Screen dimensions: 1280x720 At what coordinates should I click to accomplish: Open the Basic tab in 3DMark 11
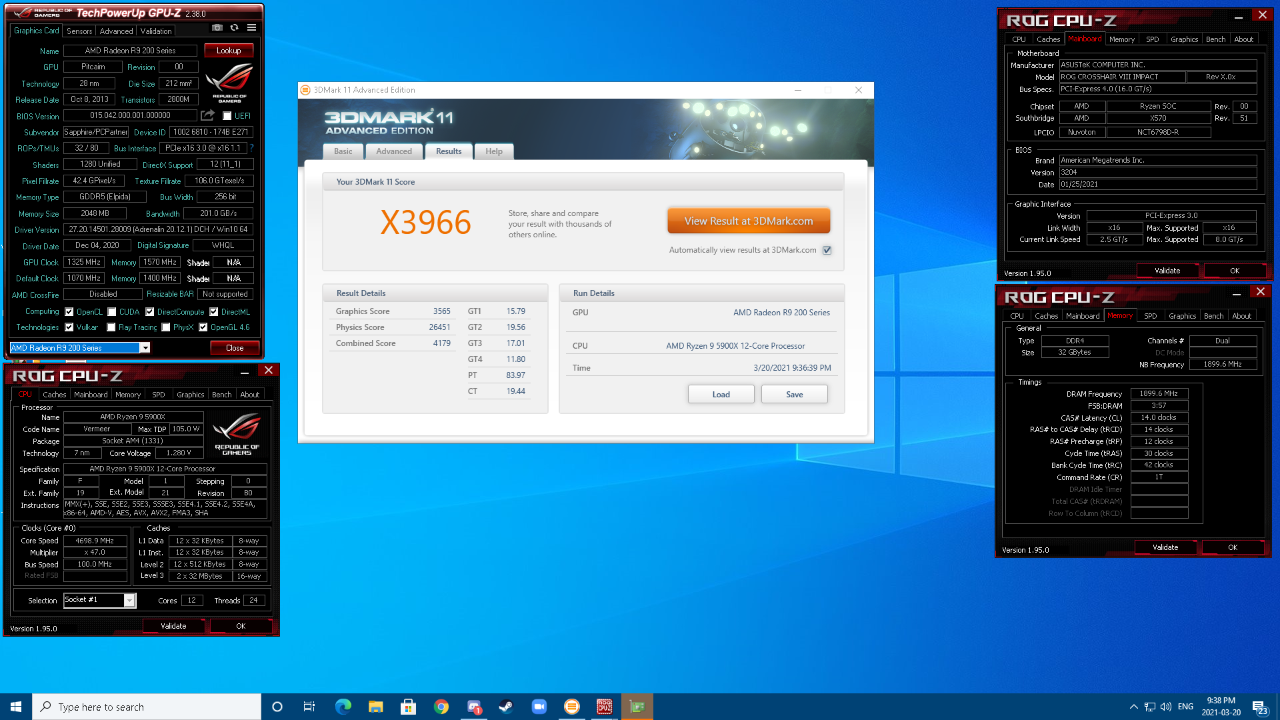(x=343, y=151)
